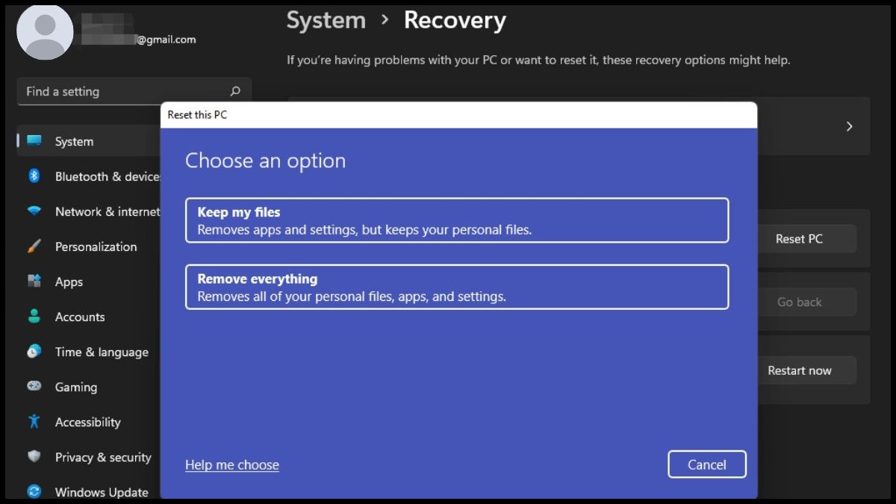Screen dimensions: 896x504
Task: Select the Keep my files option
Action: 457,220
